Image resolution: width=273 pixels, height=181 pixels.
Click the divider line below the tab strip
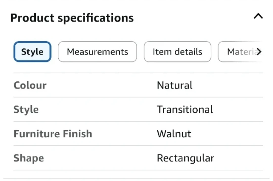tap(138, 73)
